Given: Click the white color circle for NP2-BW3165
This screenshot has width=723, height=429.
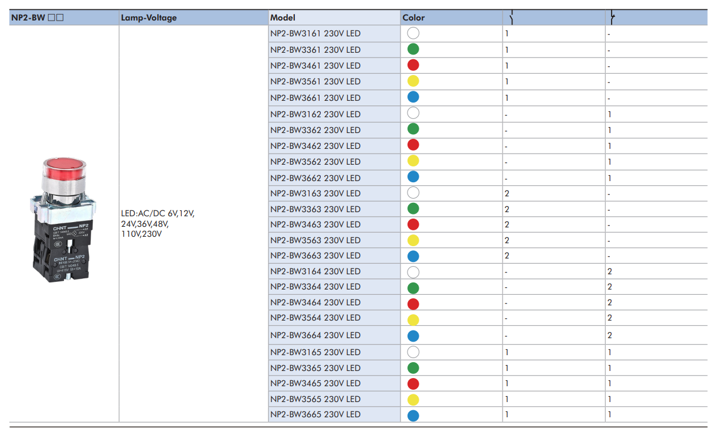Looking at the screenshot, I should tap(413, 352).
